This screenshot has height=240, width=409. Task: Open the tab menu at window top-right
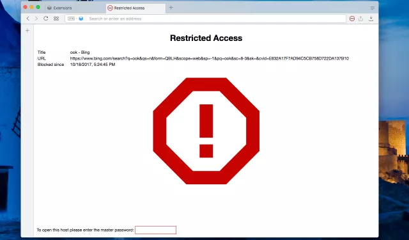point(373,8)
